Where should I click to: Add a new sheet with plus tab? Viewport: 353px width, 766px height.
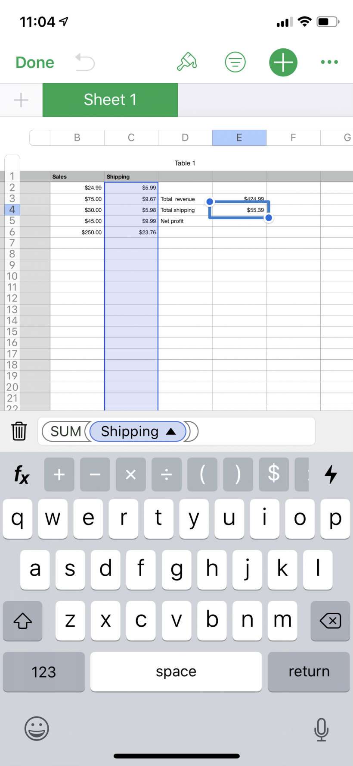[21, 100]
